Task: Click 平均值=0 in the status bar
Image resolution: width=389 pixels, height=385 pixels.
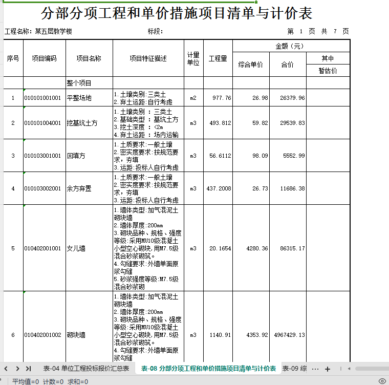Action: pyautogui.click(x=26, y=381)
